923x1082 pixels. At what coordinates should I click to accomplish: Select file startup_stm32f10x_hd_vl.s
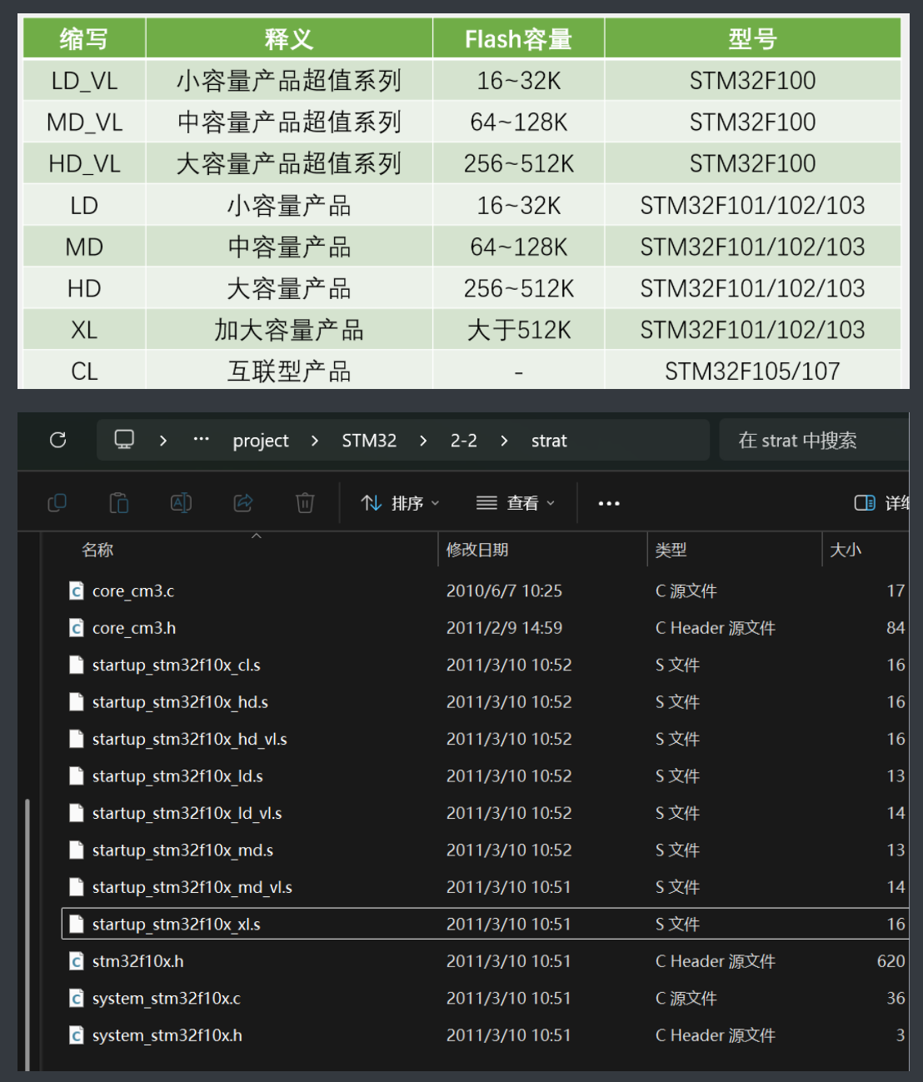coord(190,739)
